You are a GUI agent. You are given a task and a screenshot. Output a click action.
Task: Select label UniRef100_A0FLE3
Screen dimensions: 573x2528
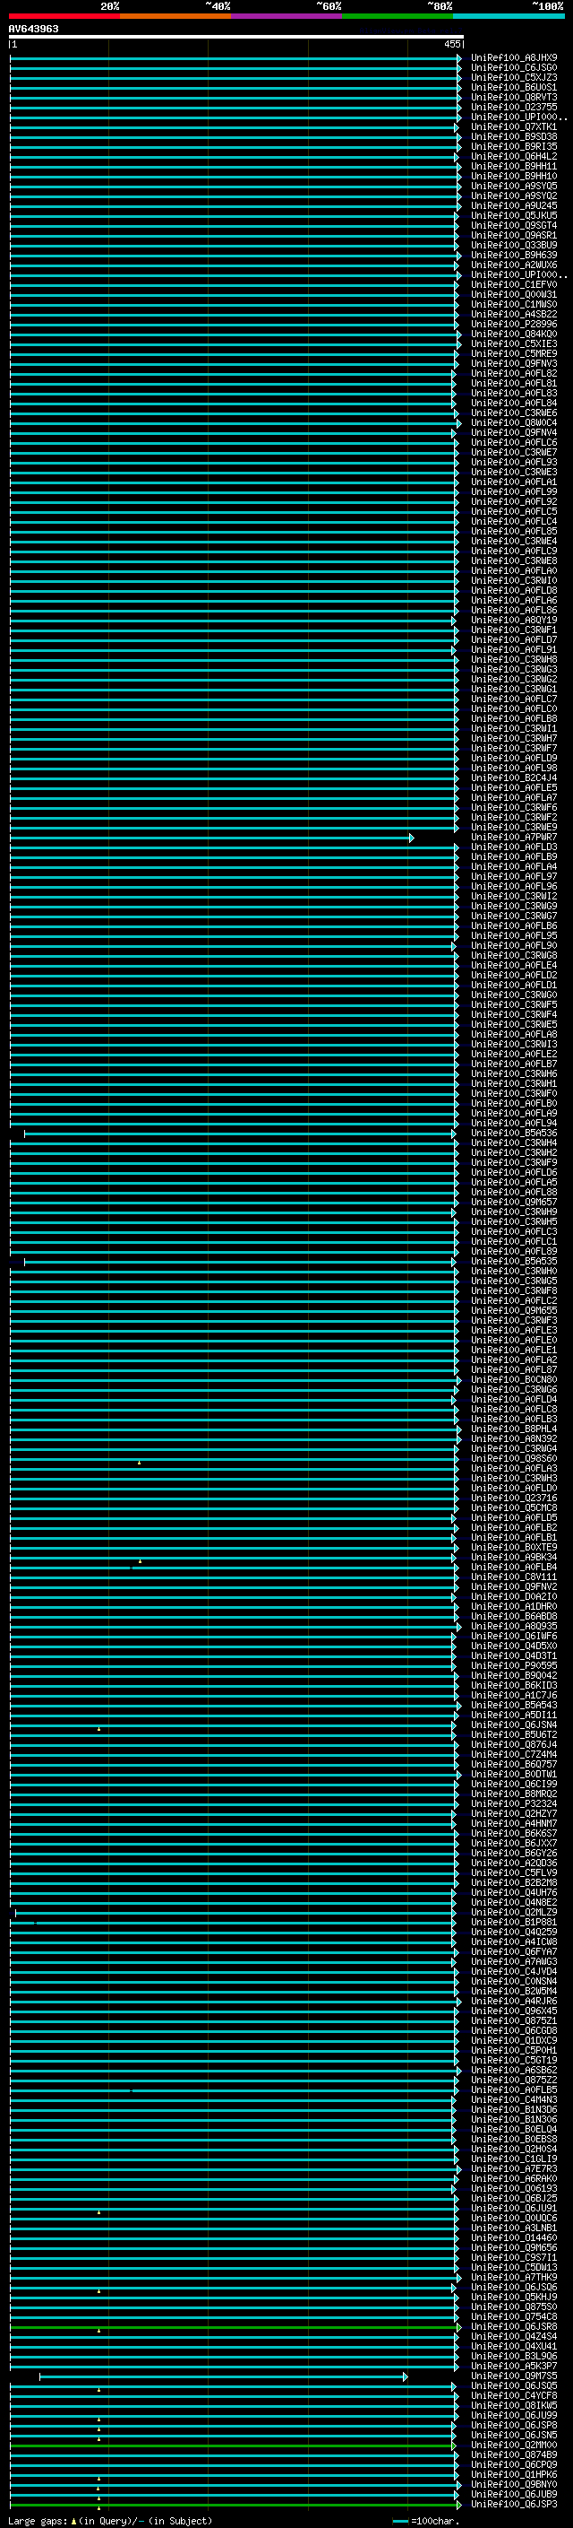click(514, 1330)
